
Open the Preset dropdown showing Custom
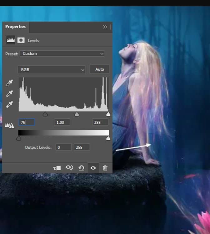click(62, 54)
